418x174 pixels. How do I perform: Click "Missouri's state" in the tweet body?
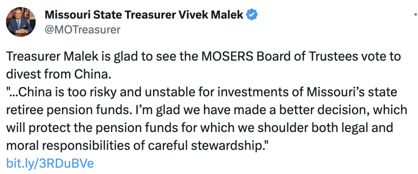click(352, 92)
